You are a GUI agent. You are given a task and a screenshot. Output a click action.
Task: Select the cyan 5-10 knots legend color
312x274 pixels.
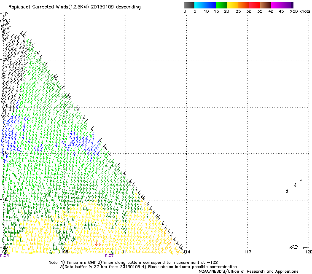[199, 5]
